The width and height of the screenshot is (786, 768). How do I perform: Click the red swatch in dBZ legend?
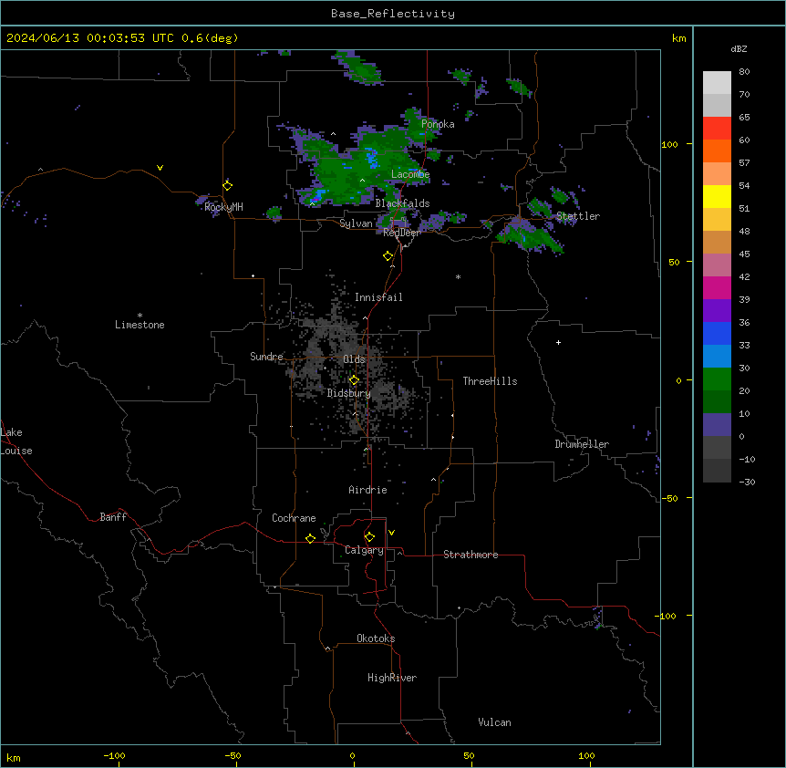(717, 128)
